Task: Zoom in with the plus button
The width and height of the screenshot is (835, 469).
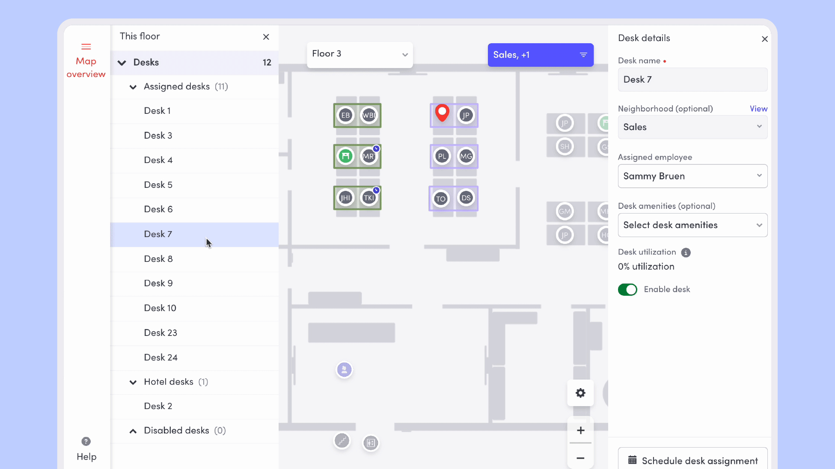Action: (580, 430)
